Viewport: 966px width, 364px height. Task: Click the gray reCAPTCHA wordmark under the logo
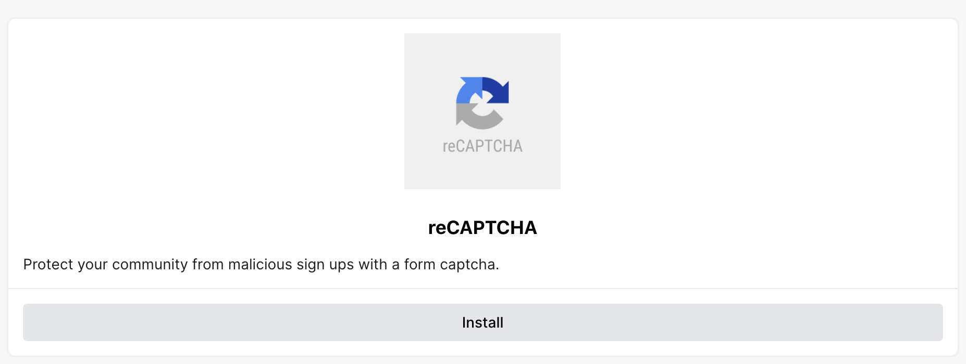tap(482, 146)
